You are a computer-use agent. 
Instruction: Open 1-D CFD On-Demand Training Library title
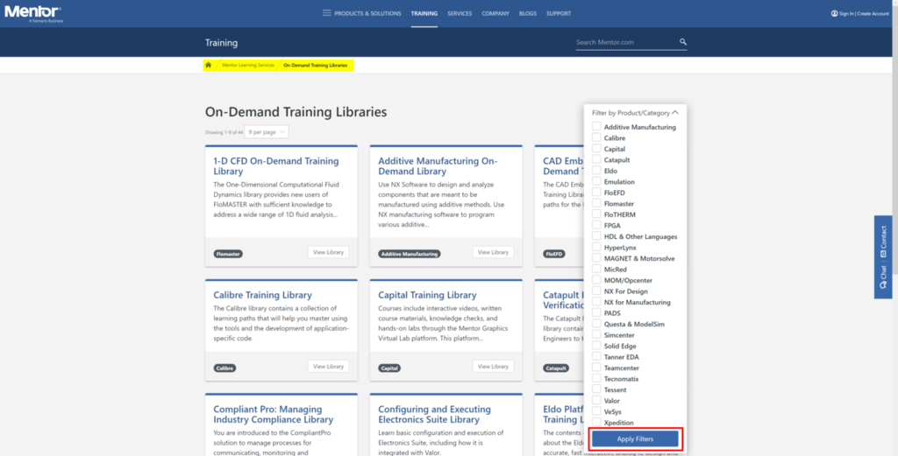(276, 166)
